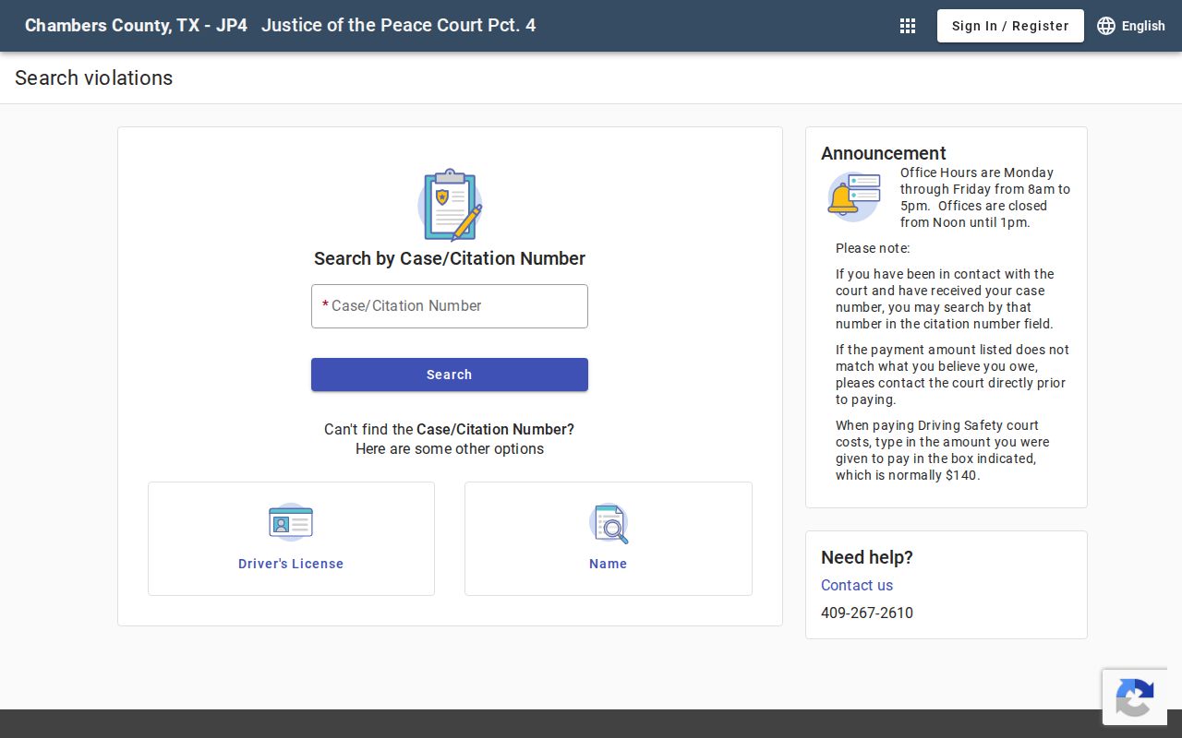Click the Driver's License card icon
Screen dimensions: 1182x738
click(x=291, y=522)
